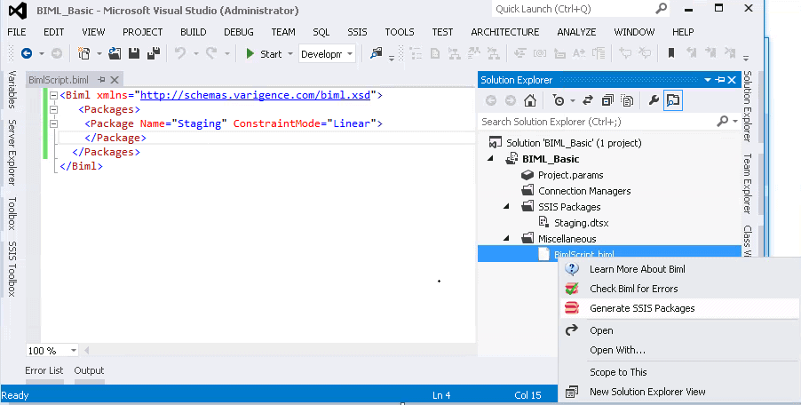Collapse the Miscellaneous folder
This screenshot has height=405, width=801.
point(506,239)
